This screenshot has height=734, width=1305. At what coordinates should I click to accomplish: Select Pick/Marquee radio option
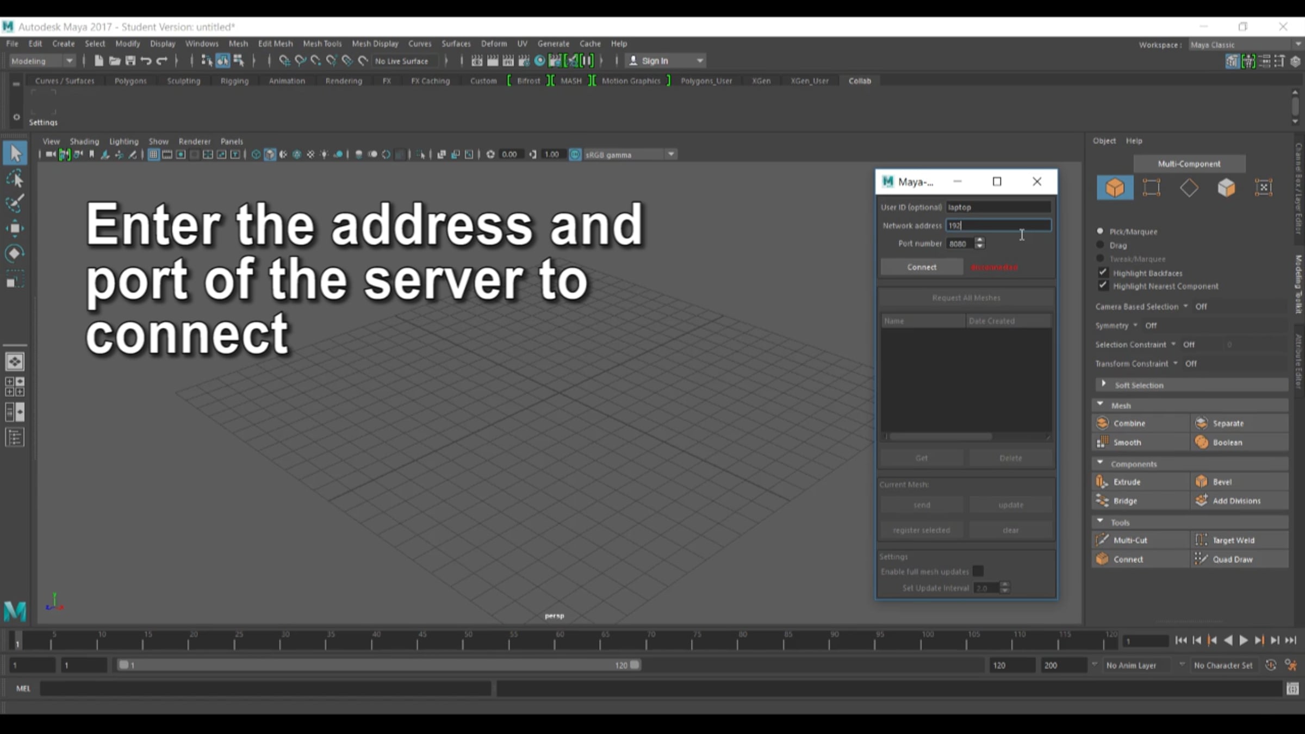(x=1100, y=231)
